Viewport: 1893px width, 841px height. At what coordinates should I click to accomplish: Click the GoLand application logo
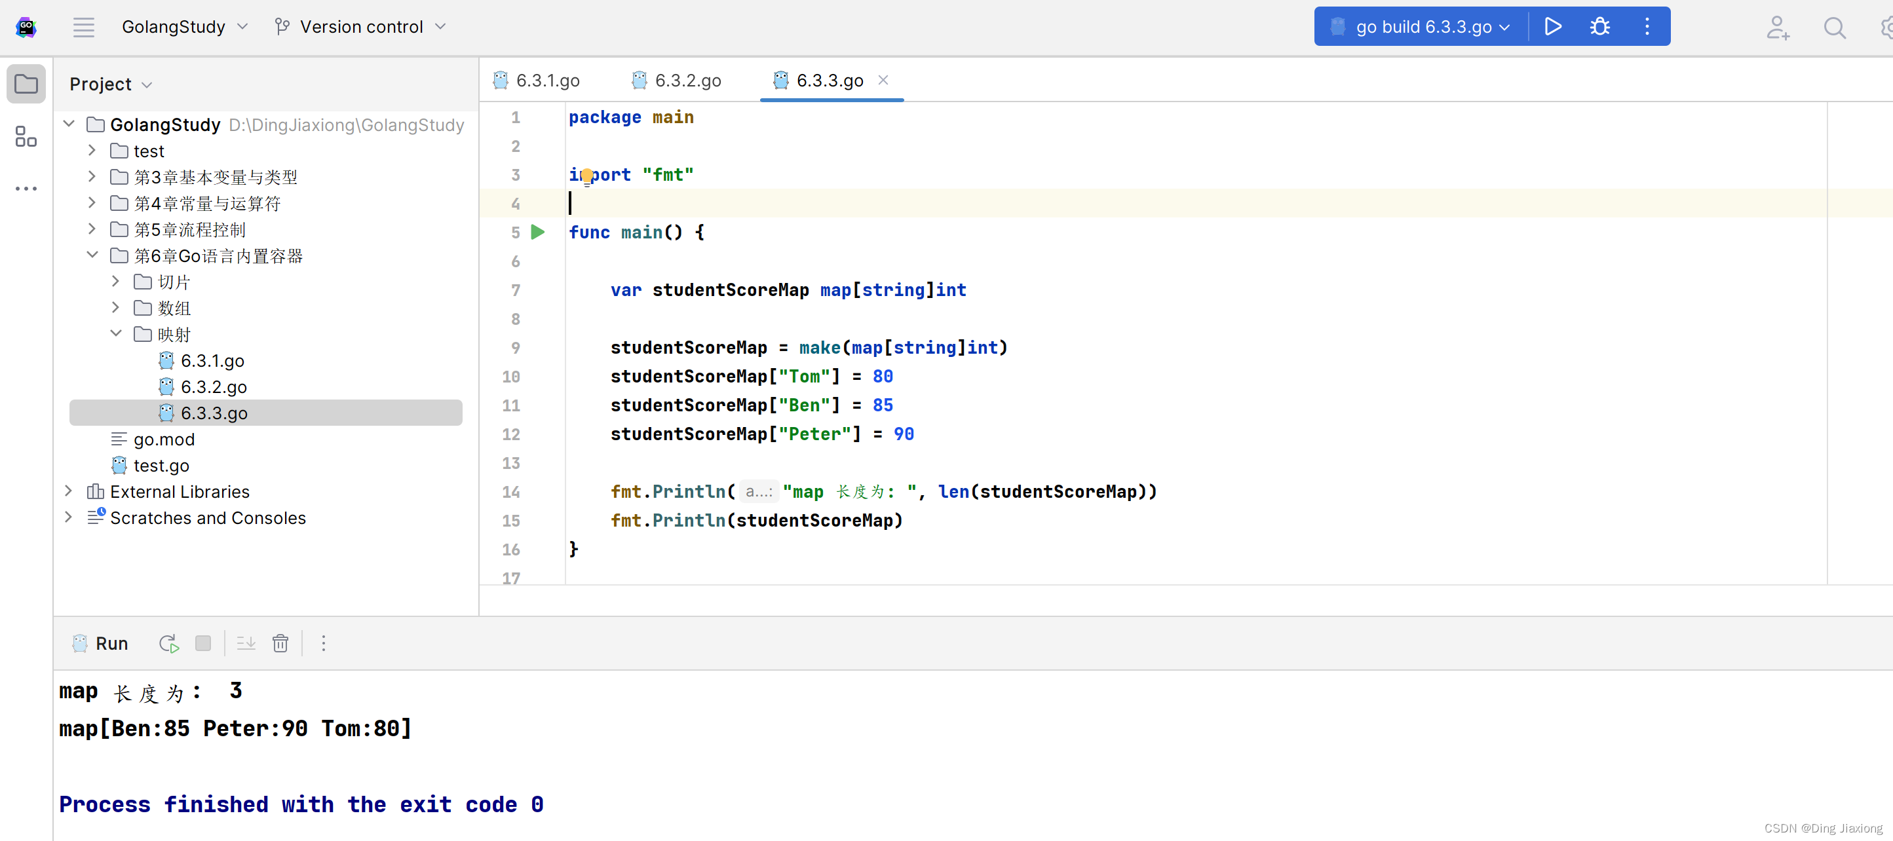click(x=26, y=27)
